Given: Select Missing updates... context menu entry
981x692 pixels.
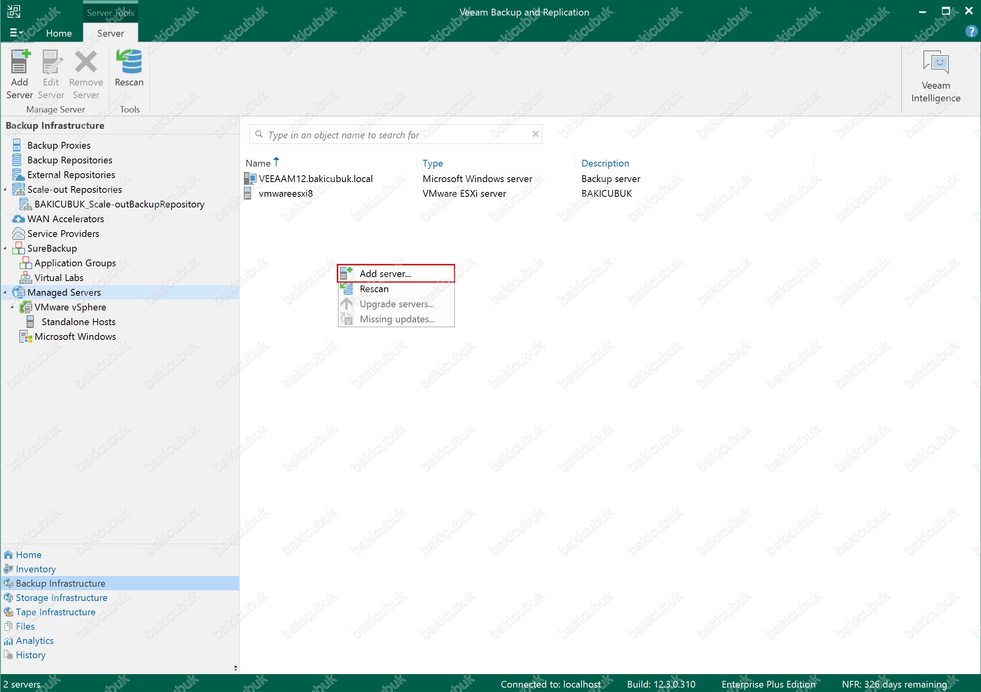Looking at the screenshot, I should pyautogui.click(x=396, y=319).
